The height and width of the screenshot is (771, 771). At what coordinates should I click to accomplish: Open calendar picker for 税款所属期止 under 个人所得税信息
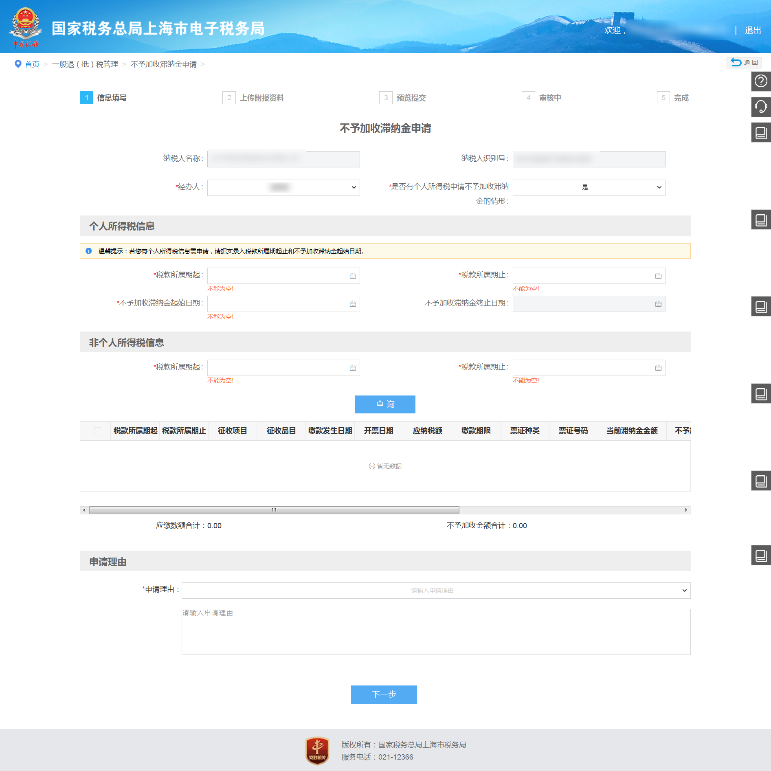point(658,275)
